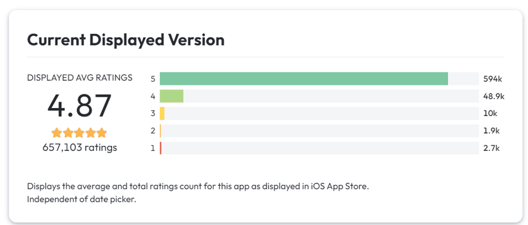Image resolution: width=528 pixels, height=225 pixels.
Task: Click the 4.87 average rating number
Action: tap(80, 106)
